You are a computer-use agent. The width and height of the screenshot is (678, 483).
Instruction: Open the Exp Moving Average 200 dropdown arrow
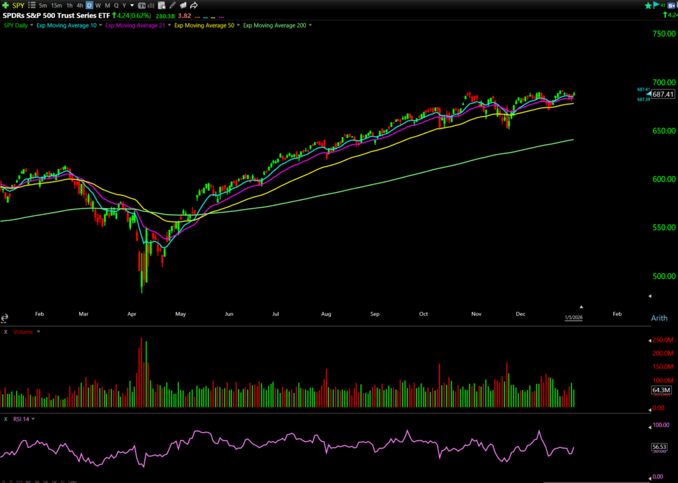(310, 25)
